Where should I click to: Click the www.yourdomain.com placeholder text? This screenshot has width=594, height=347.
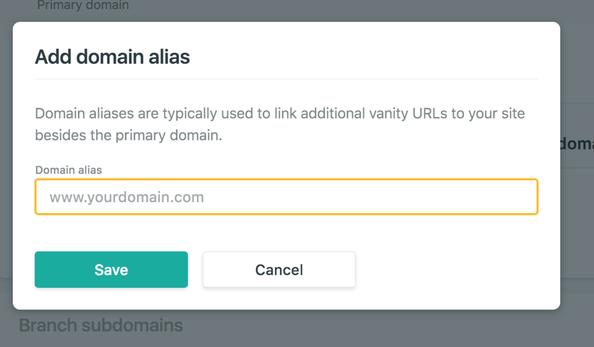point(126,197)
